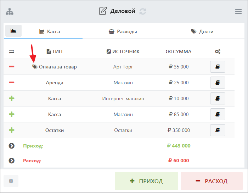Open book button for Остатки row
This screenshot has width=248, height=193.
tap(218, 130)
